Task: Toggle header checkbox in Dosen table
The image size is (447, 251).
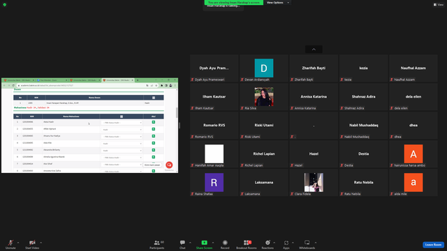Action: [x=154, y=98]
